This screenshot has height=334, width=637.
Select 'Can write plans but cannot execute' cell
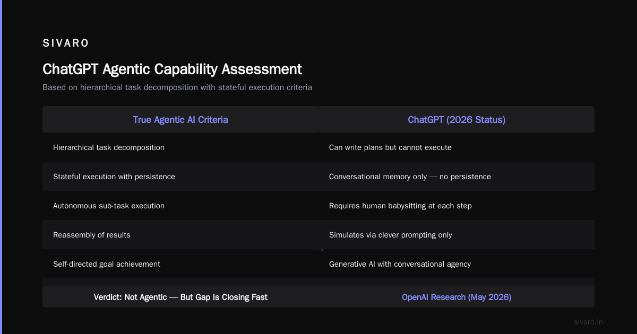click(457, 147)
